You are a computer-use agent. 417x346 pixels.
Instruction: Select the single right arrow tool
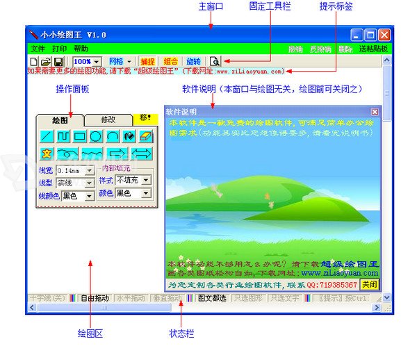(x=117, y=154)
